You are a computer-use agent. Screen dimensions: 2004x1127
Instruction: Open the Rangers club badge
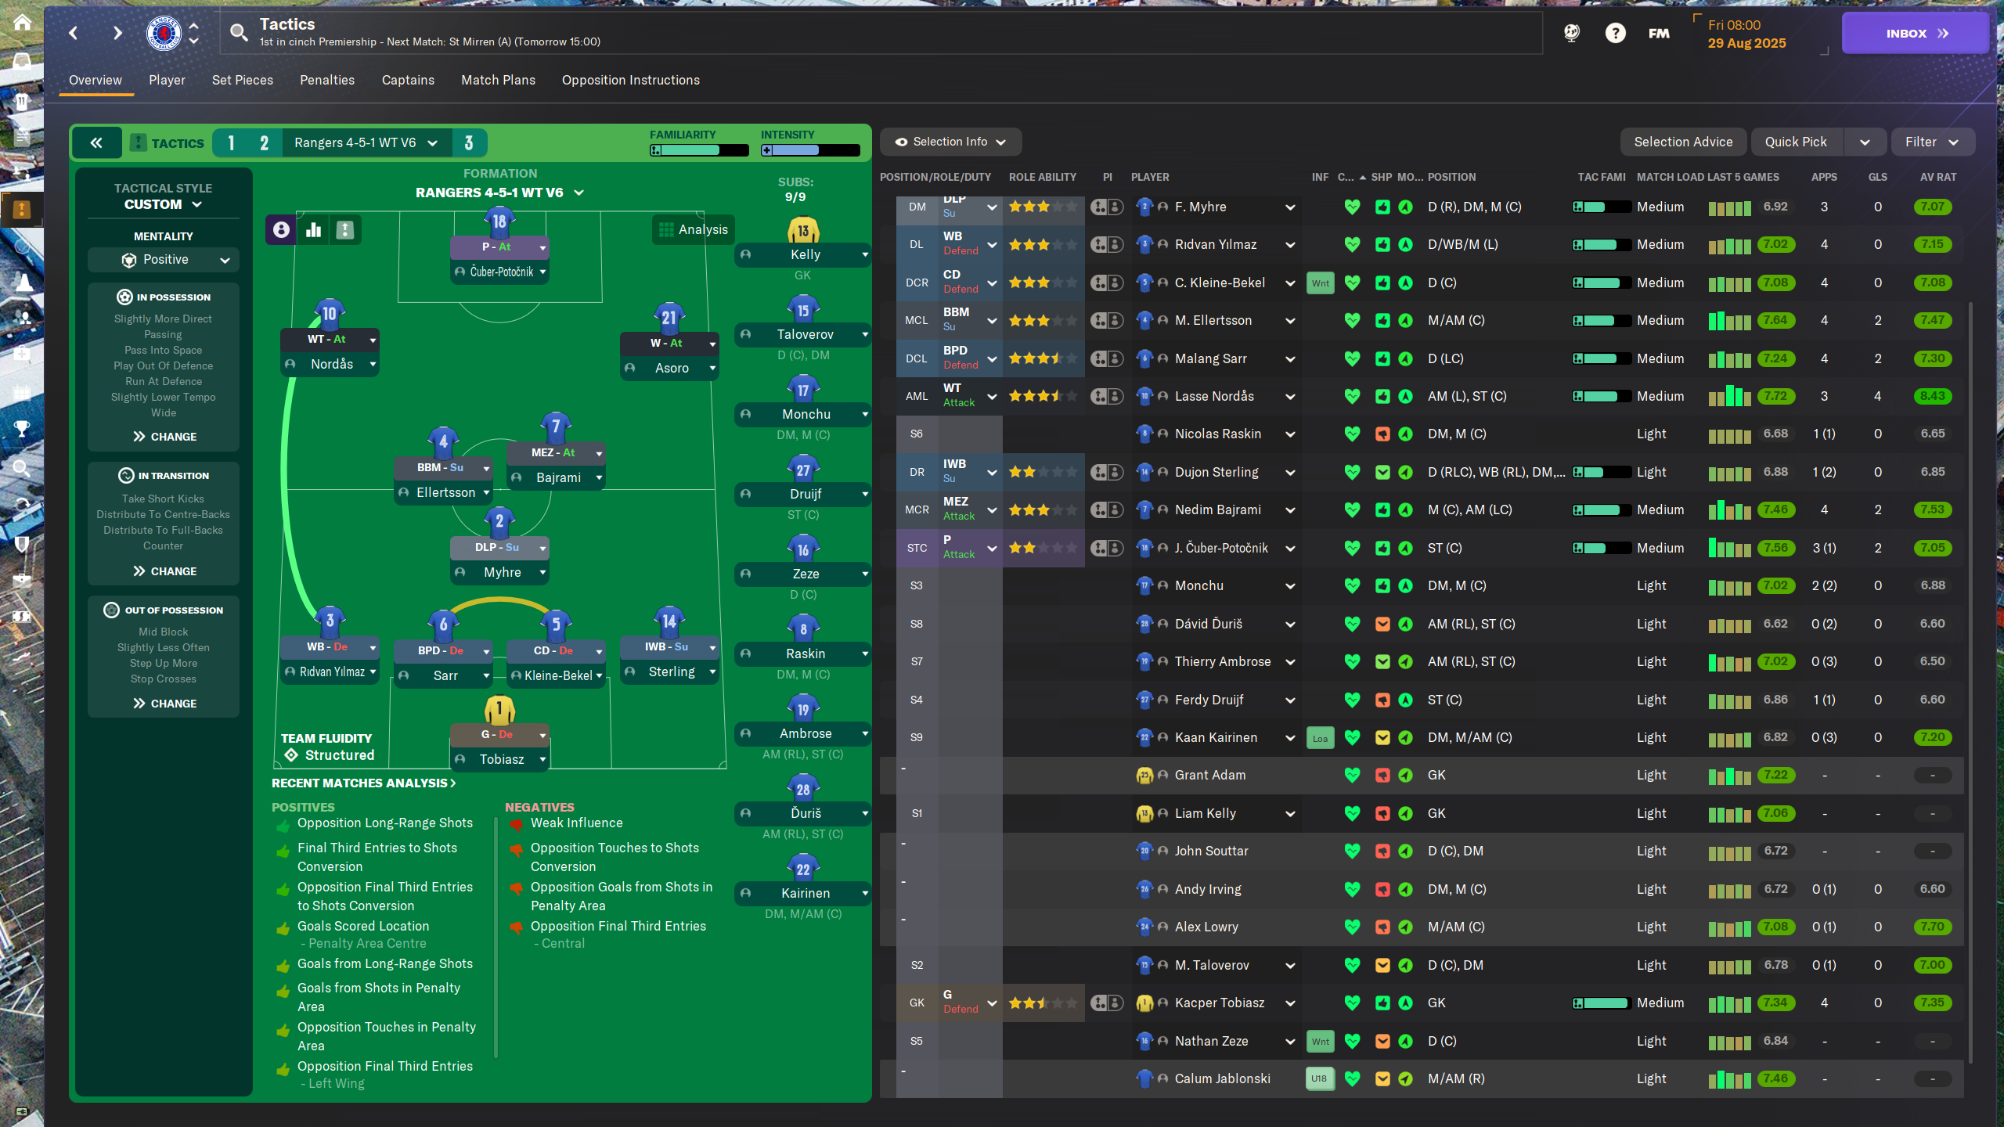click(164, 33)
